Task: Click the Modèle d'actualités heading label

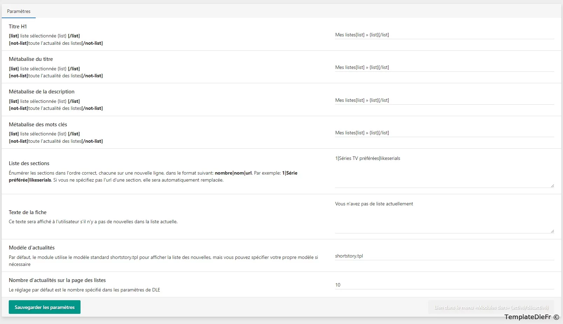Action: tap(32, 248)
